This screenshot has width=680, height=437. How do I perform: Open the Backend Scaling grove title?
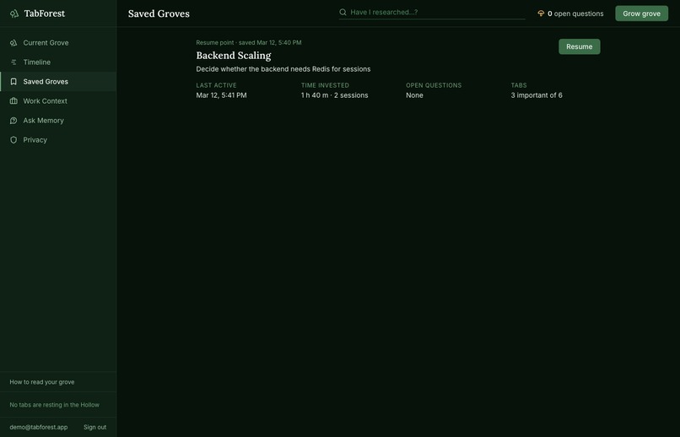click(234, 56)
